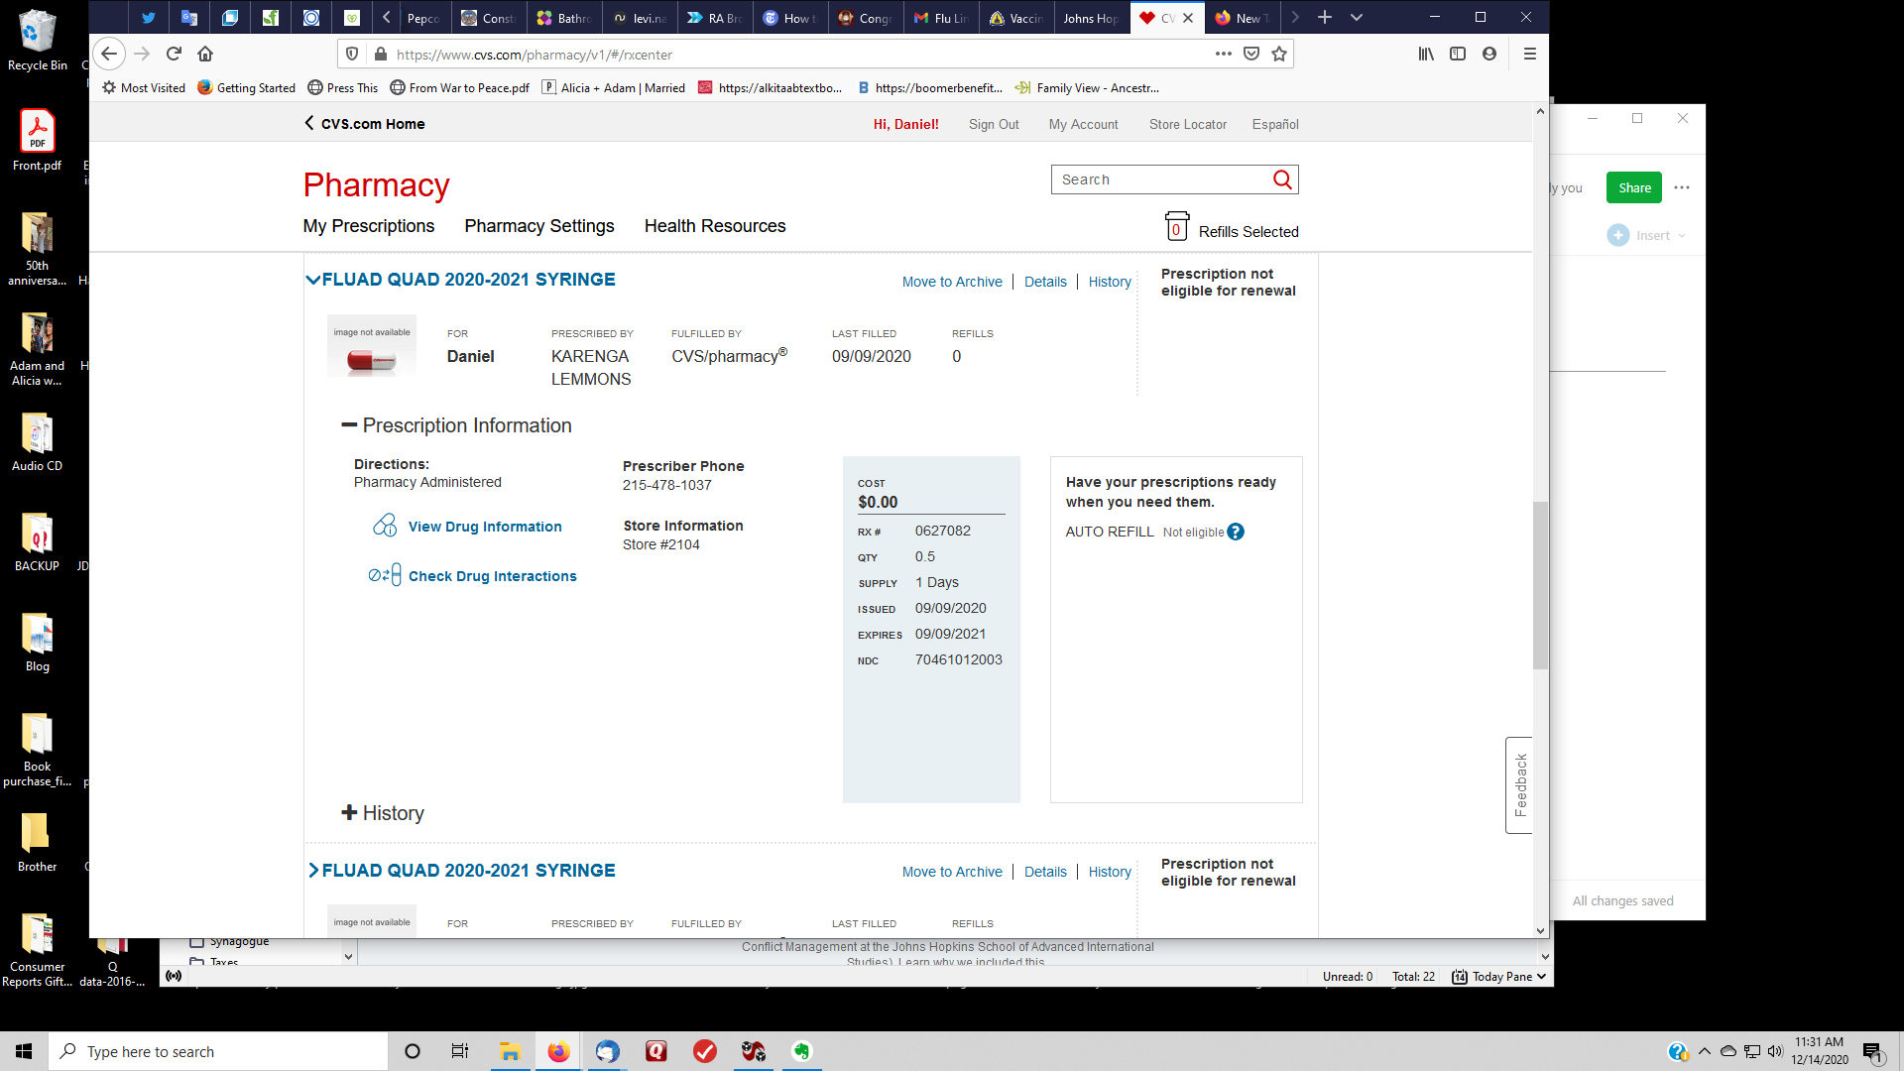
Task: Click the search magnifier icon
Action: point(1282,179)
